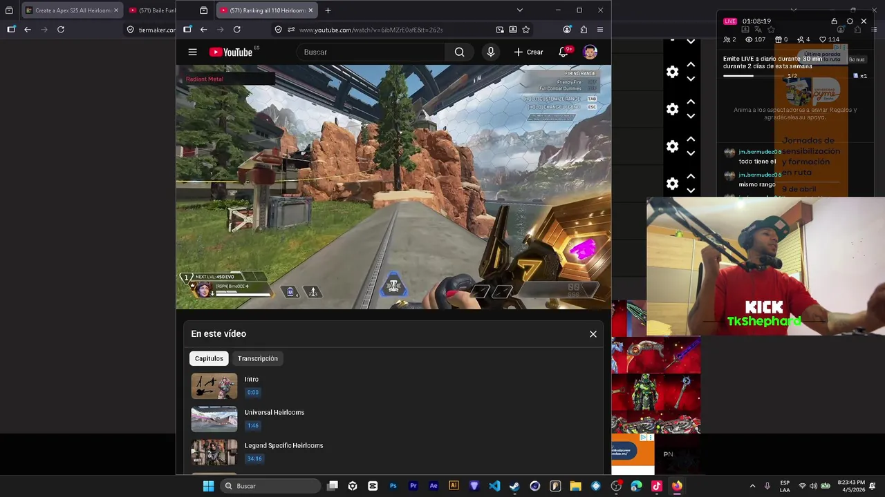This screenshot has width=885, height=497.
Task: Bookmark the YouTube page with star icon
Action: [526, 30]
